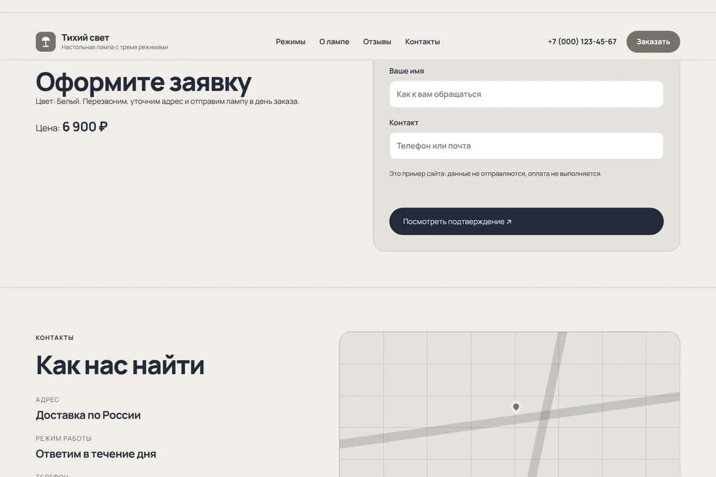This screenshot has height=477, width=716.
Task: Click the disclaimer about данные не отправляются
Action: tap(495, 174)
